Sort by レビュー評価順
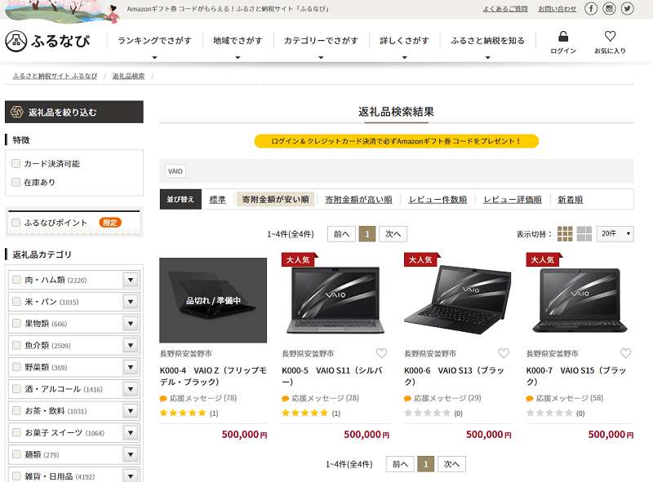 pyautogui.click(x=513, y=200)
